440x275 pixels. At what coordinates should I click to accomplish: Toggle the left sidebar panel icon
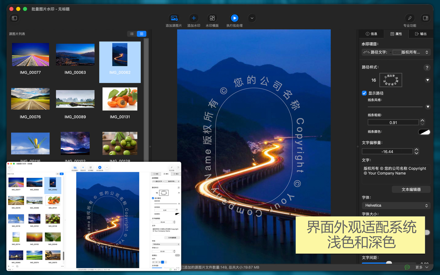pyautogui.click(x=15, y=18)
